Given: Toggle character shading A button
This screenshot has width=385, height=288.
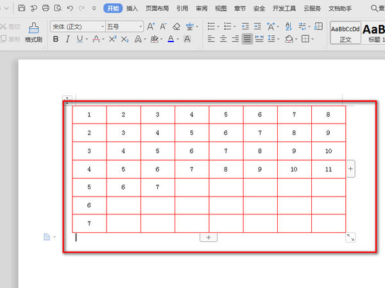Looking at the screenshot, I should coord(187,39).
